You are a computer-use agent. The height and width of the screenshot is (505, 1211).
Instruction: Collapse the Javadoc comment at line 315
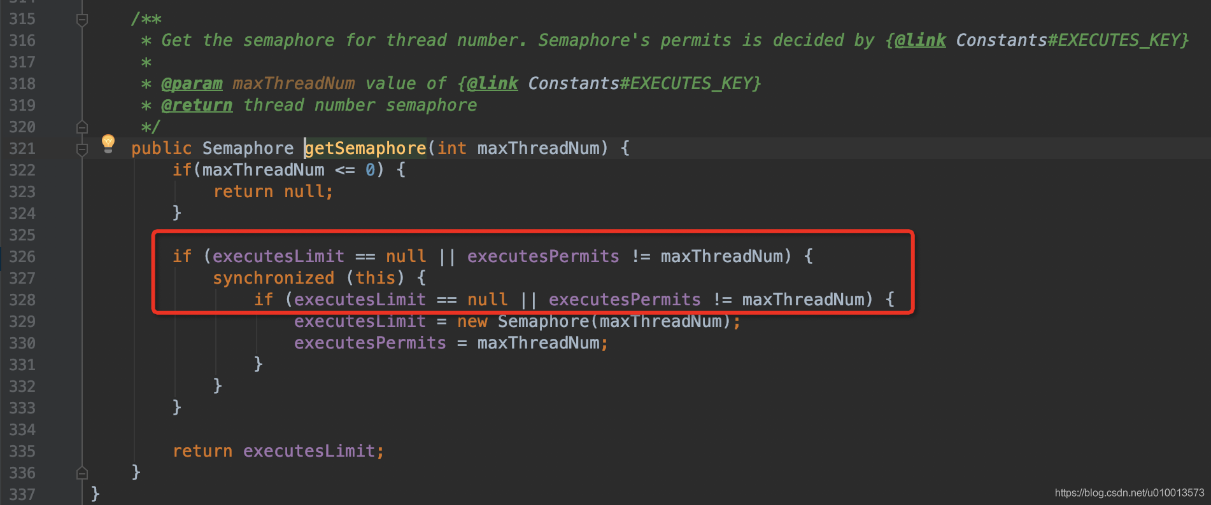click(82, 20)
